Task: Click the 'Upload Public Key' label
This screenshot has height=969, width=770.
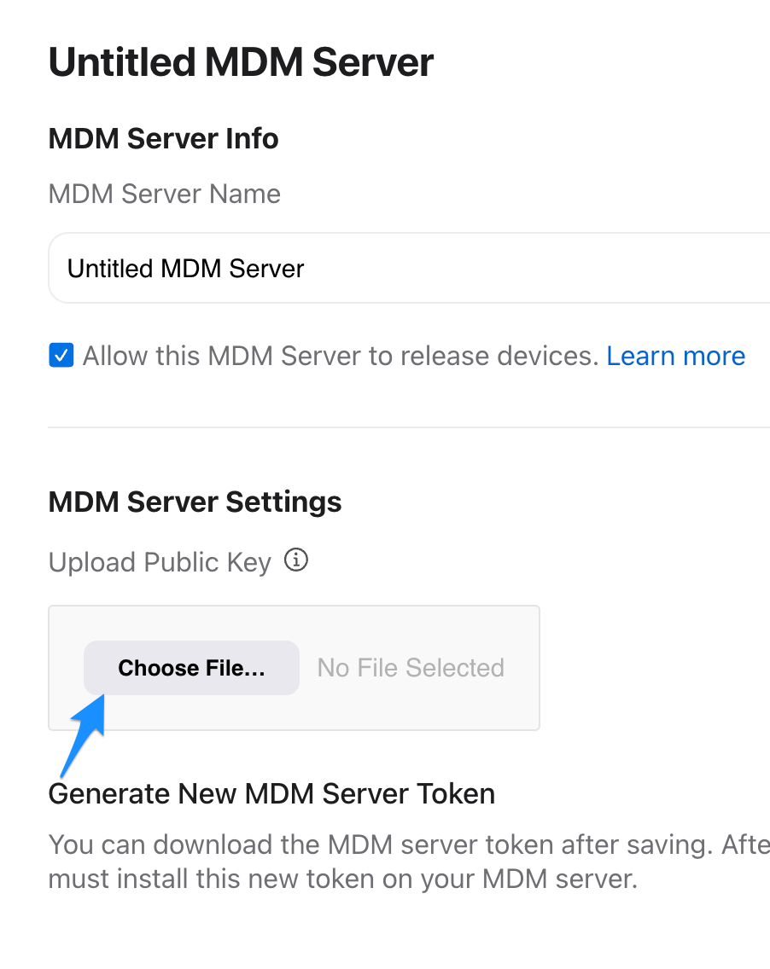Action: pyautogui.click(x=160, y=562)
